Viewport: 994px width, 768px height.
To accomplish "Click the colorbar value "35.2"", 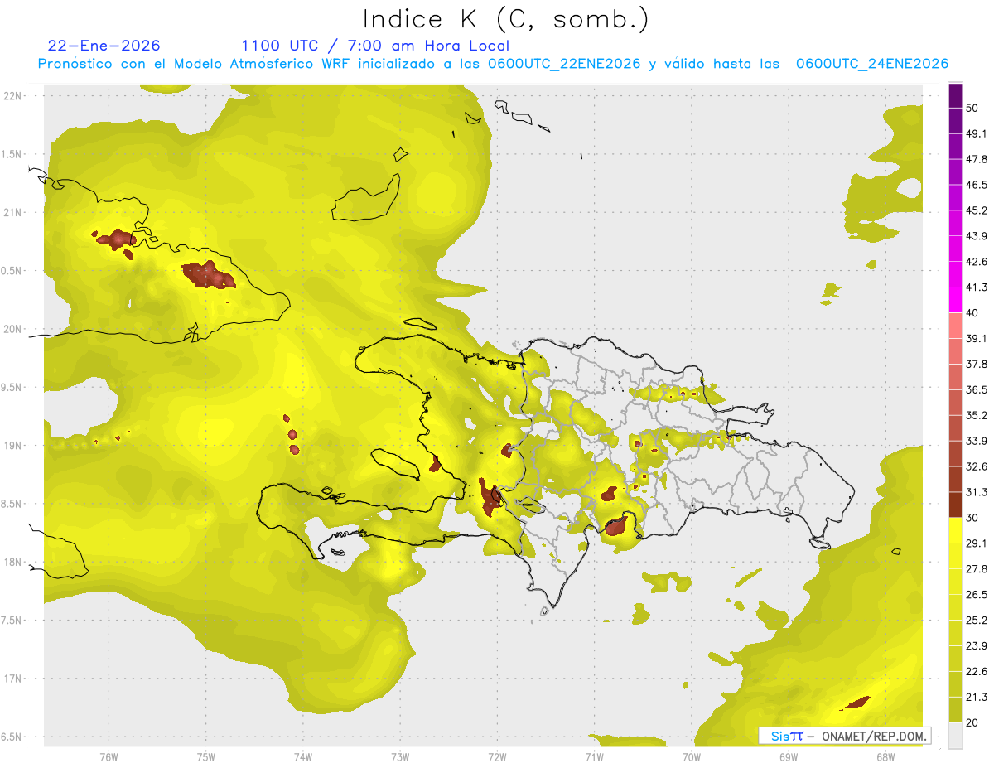I will click(x=976, y=415).
